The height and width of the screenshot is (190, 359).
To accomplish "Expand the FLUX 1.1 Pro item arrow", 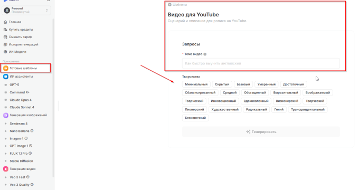I will coord(6,154).
